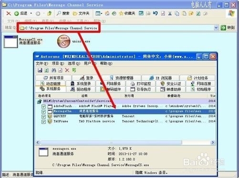Switch to the 动态链接 tab
The height and width of the screenshot is (178, 239).
51,84
